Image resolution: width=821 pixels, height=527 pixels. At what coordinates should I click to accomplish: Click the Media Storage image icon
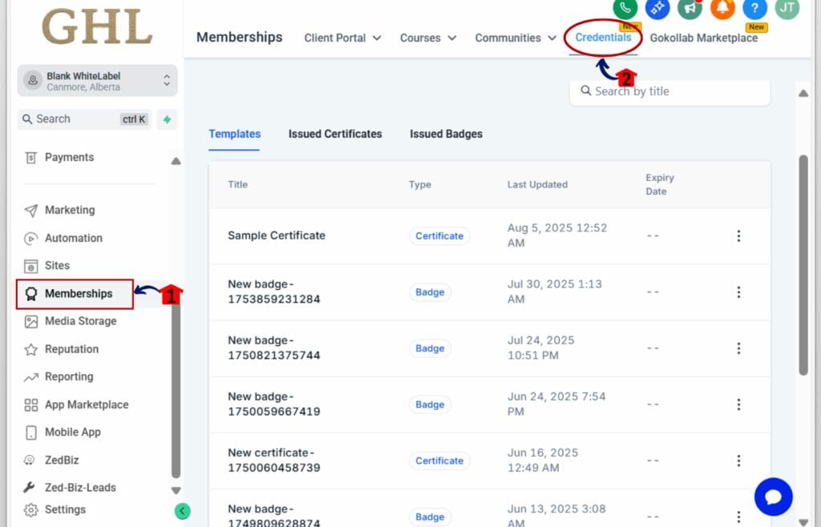click(x=31, y=321)
